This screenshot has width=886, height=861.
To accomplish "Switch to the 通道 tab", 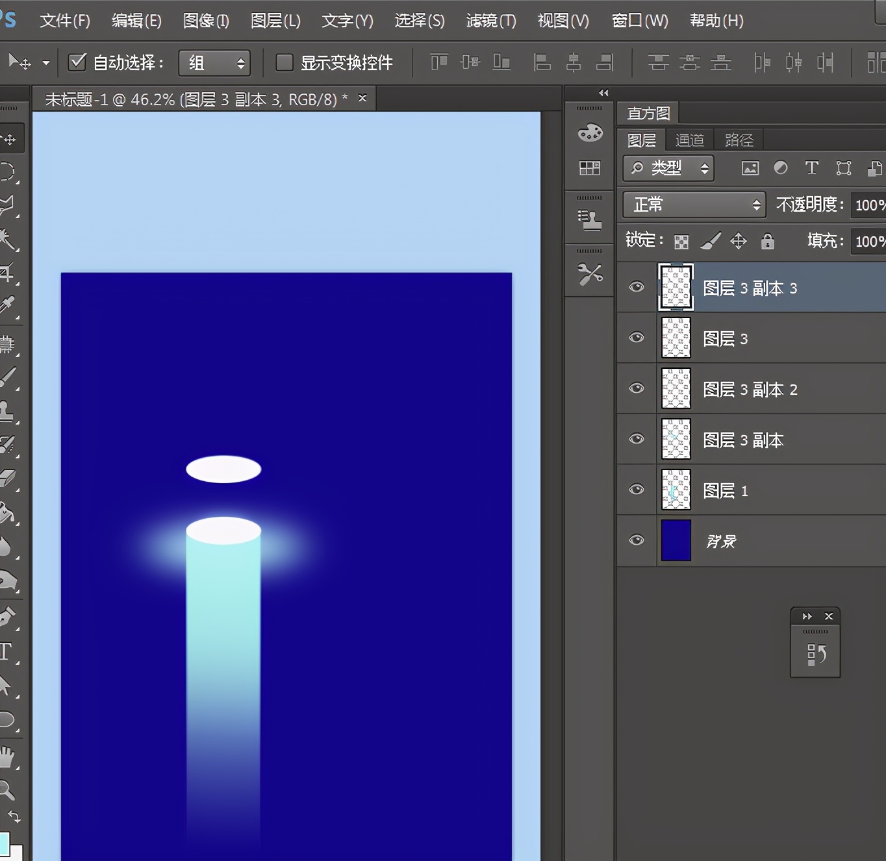I will [689, 140].
